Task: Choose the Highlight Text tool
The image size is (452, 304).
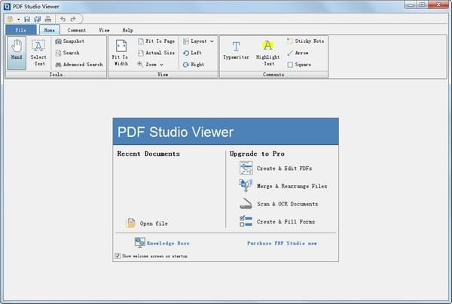Action: point(267,50)
